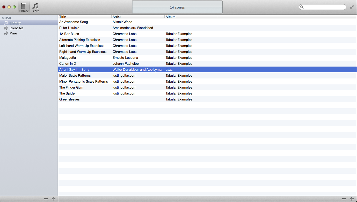
Task: Click artist Alistair Wood
Action: click(122, 22)
